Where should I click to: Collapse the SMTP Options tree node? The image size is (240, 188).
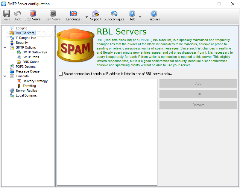pos(5,47)
